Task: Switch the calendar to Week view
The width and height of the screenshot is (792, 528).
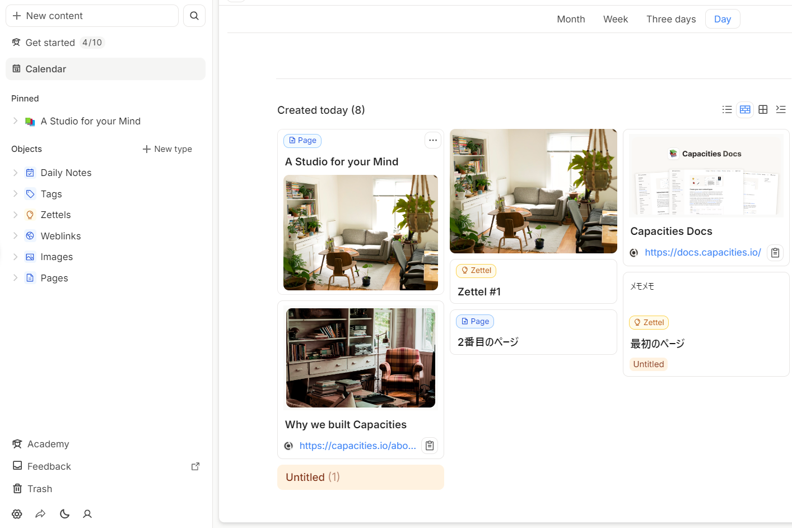Action: point(615,18)
